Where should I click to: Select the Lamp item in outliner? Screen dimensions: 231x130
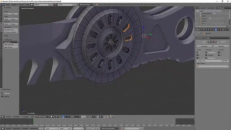(x=204, y=21)
